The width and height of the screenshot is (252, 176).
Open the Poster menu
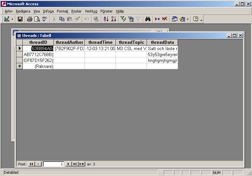tap(77, 11)
